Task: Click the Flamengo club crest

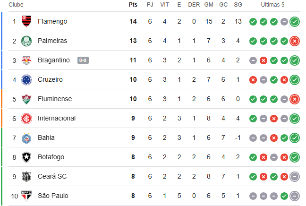Action: click(26, 21)
